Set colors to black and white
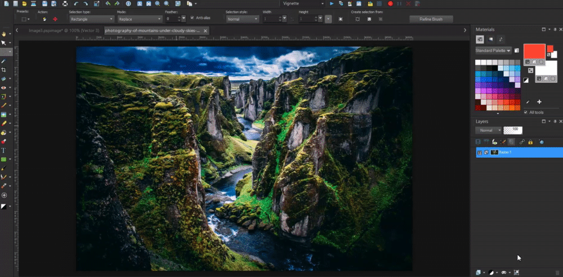This screenshot has height=277, width=563. [526, 81]
